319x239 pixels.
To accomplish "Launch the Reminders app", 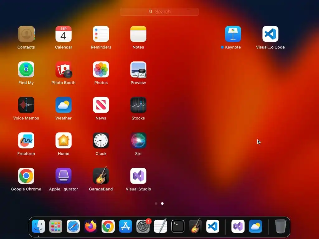I will point(101,34).
